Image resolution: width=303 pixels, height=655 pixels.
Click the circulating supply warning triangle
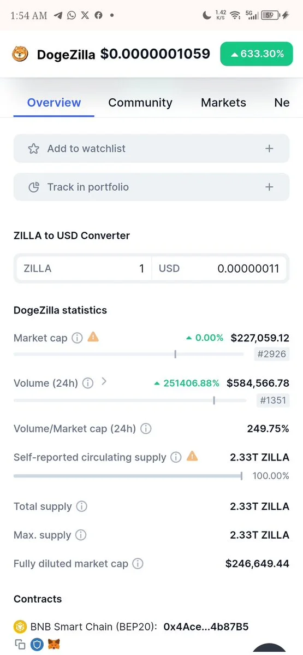[x=192, y=456]
